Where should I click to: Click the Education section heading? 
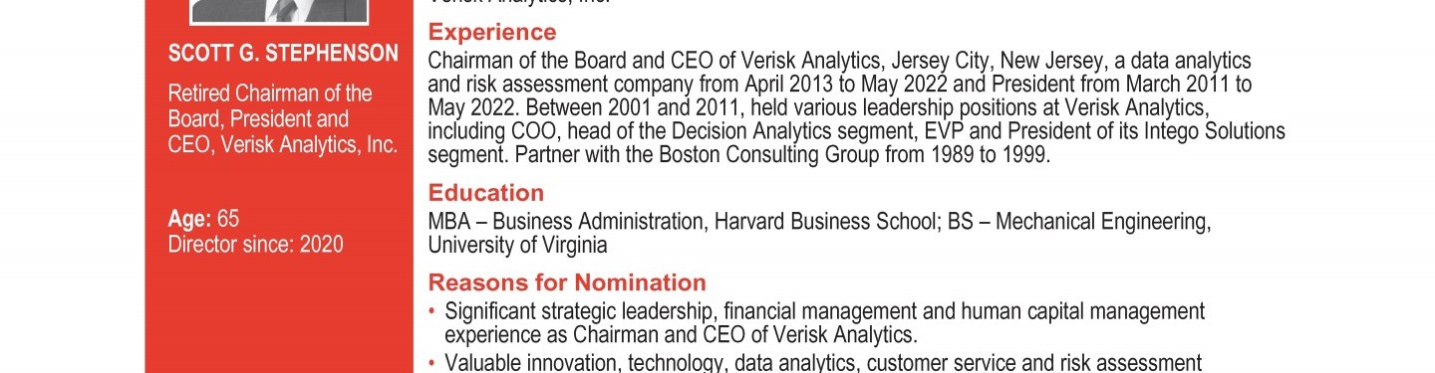pyautogui.click(x=486, y=193)
